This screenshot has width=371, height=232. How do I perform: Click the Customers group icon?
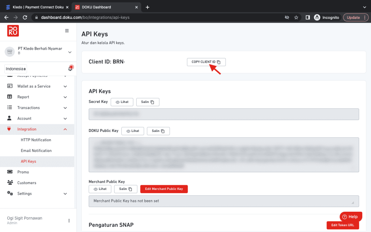click(x=10, y=182)
